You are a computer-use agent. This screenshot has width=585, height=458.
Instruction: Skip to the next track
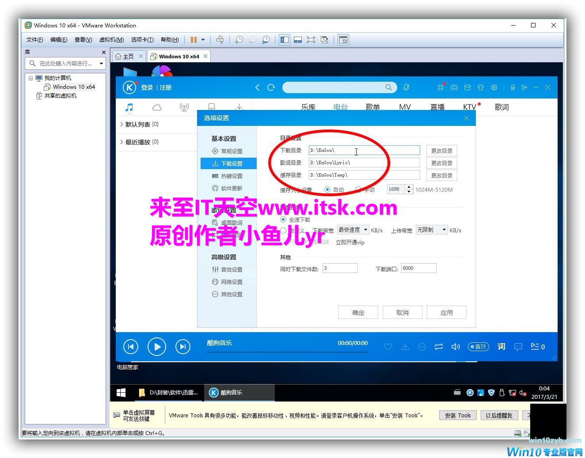[x=183, y=347]
